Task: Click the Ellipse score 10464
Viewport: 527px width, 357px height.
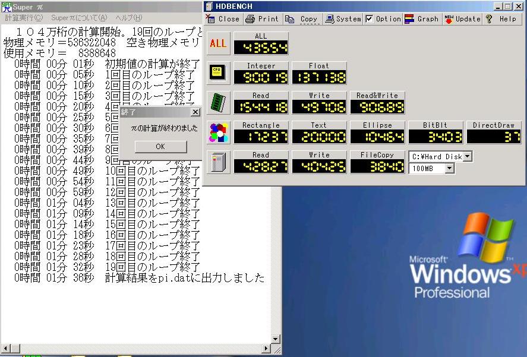Action: [377, 137]
